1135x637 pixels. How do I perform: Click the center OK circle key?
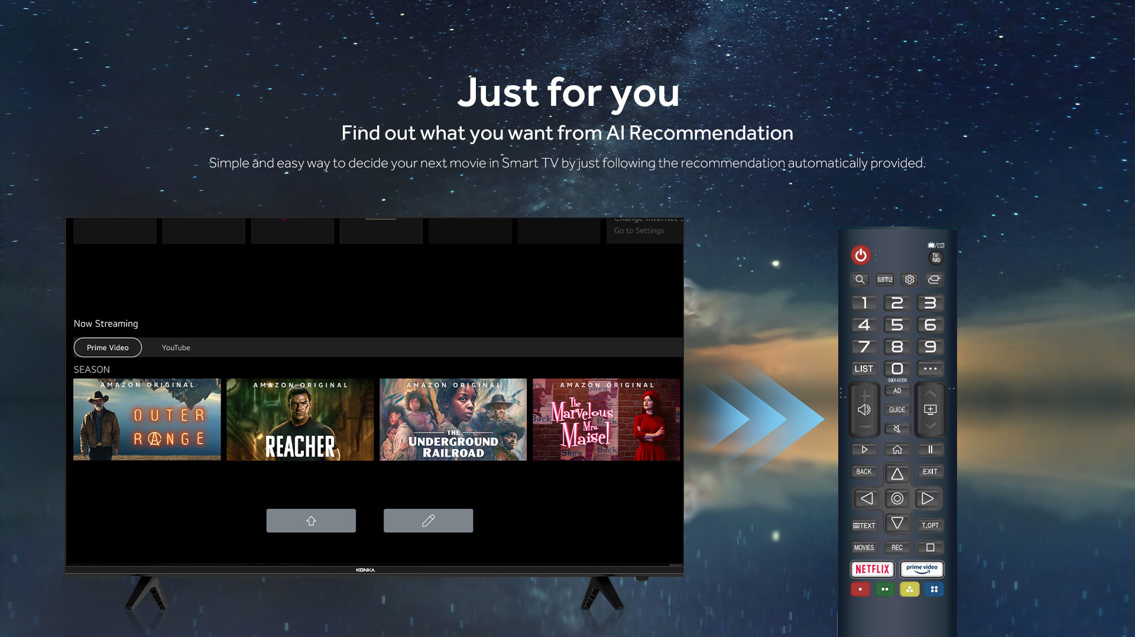[897, 499]
